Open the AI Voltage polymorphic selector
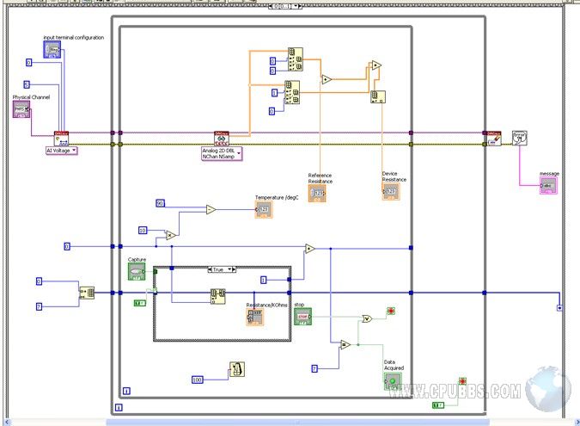 click(61, 151)
